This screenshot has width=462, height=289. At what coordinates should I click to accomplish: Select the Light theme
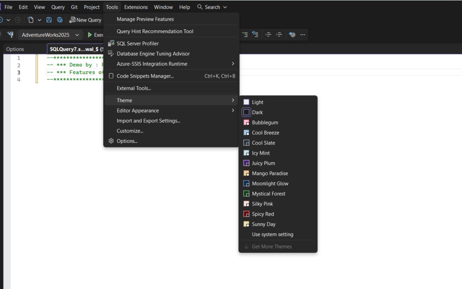pyautogui.click(x=257, y=102)
